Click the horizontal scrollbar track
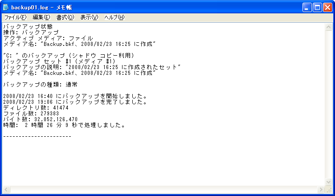Image resolution: width=335 pixels, height=196 pixels. (x=163, y=190)
